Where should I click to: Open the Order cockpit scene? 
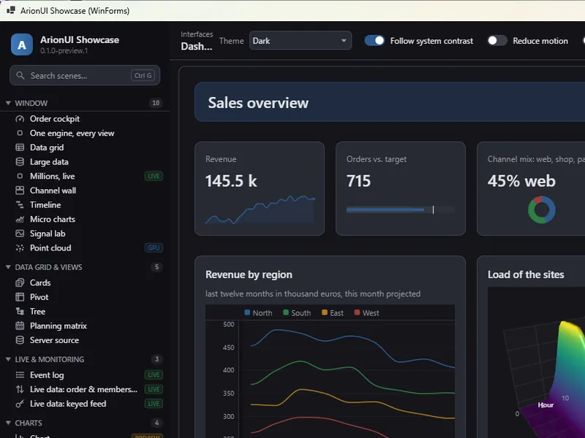click(x=55, y=119)
